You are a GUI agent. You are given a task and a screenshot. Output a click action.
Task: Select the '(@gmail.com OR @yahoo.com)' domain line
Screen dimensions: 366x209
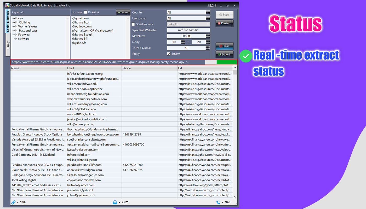[93, 31]
